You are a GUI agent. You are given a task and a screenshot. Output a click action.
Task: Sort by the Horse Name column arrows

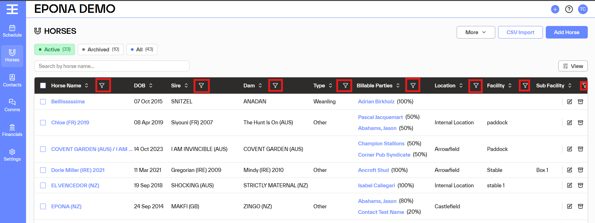[x=87, y=86]
